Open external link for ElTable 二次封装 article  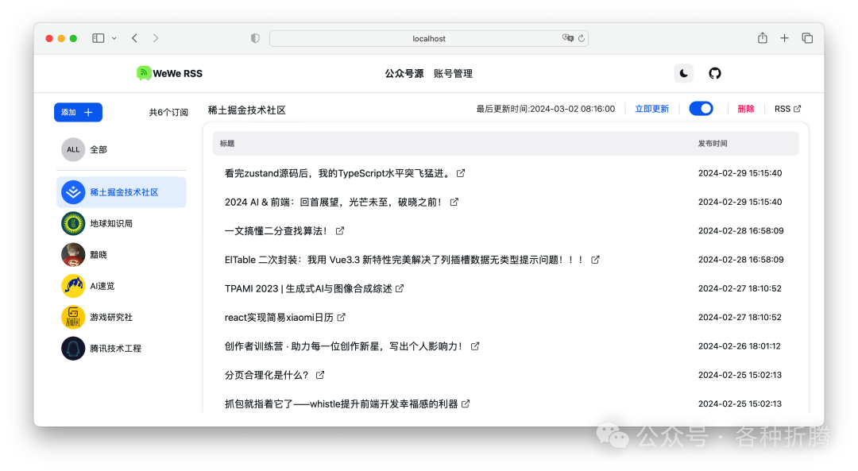(595, 260)
